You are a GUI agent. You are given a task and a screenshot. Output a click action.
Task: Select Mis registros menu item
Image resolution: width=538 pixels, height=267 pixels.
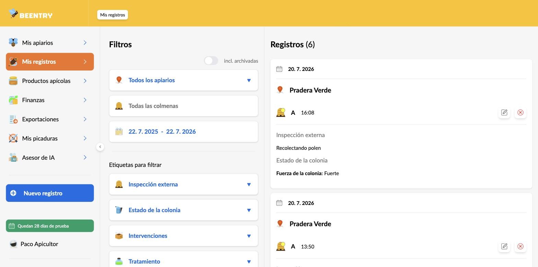click(x=50, y=62)
